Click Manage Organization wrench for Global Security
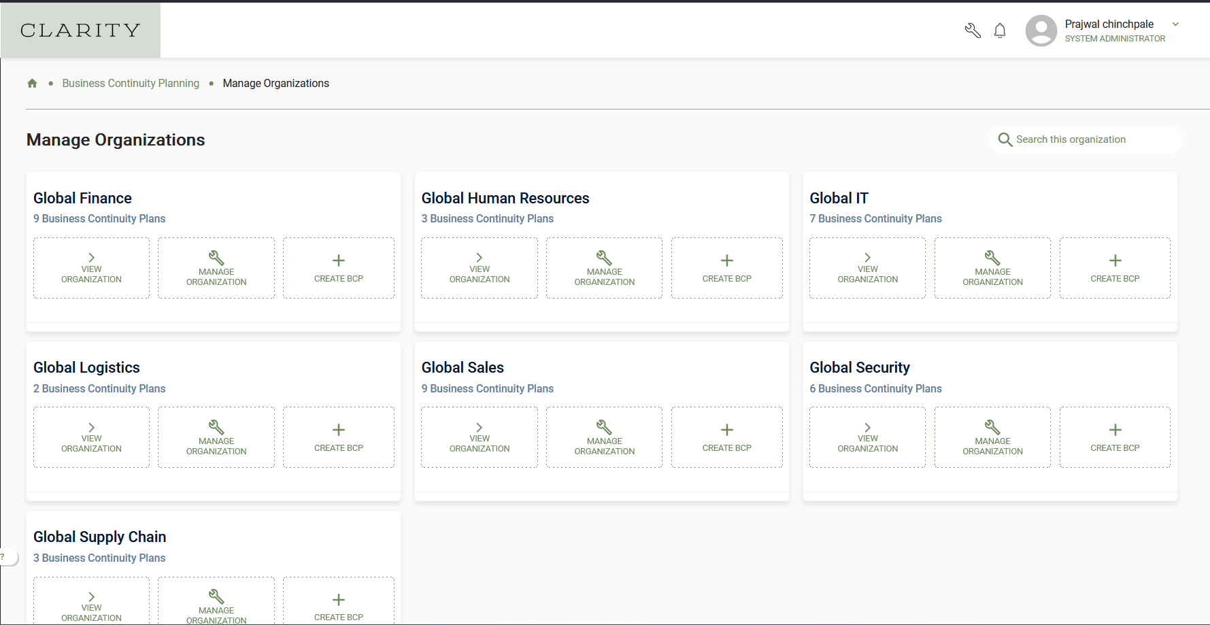This screenshot has height=625, width=1210. click(992, 427)
